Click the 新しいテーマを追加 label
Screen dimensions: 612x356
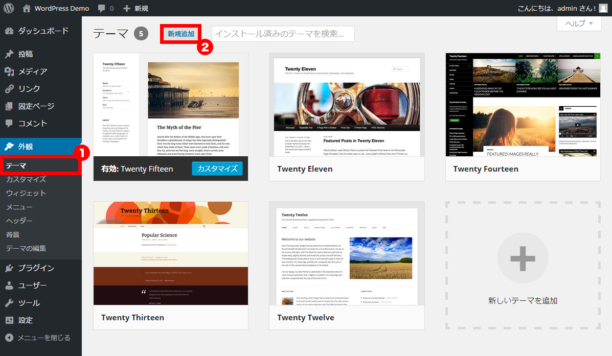[x=523, y=301]
